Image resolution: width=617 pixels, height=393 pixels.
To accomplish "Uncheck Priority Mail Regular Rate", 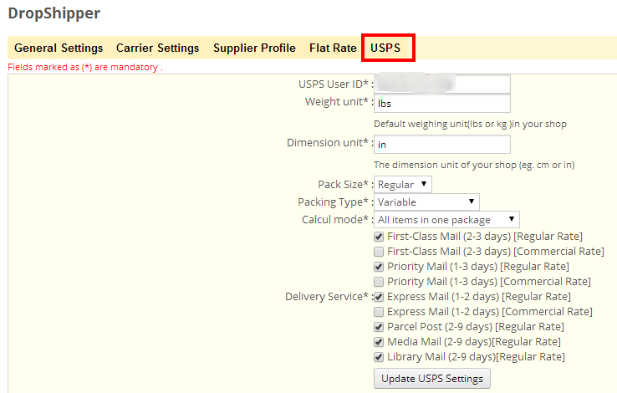I will point(379,267).
